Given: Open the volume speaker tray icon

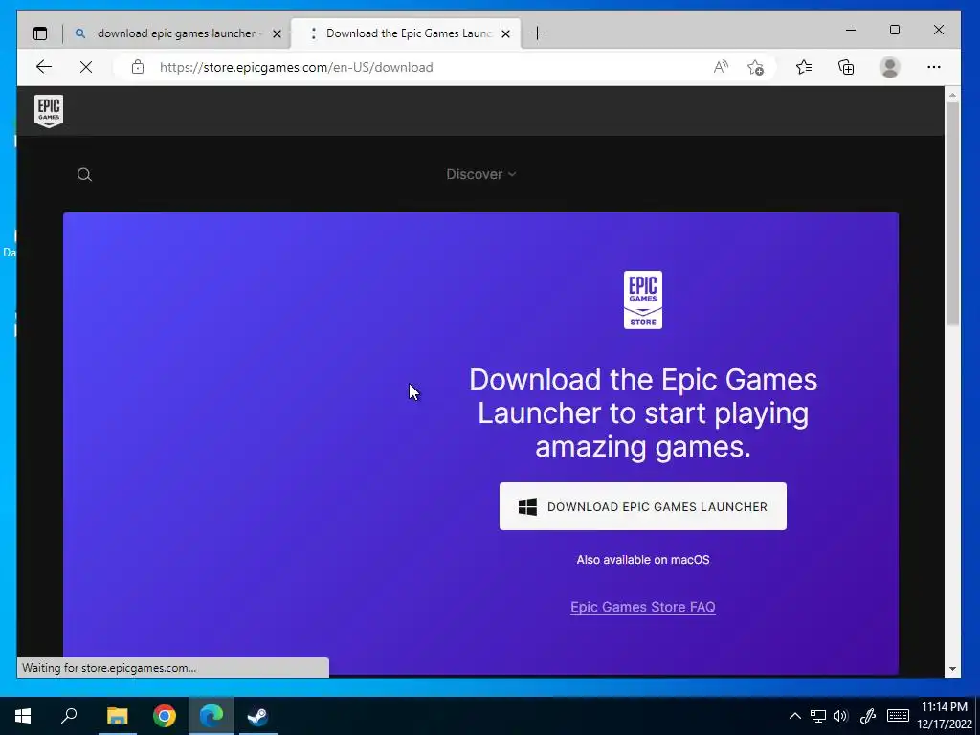Looking at the screenshot, I should pos(841,716).
